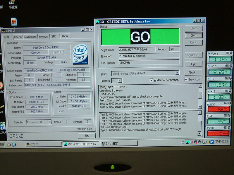
Task: Close the +5 voltage gauge
Action: point(230,78)
